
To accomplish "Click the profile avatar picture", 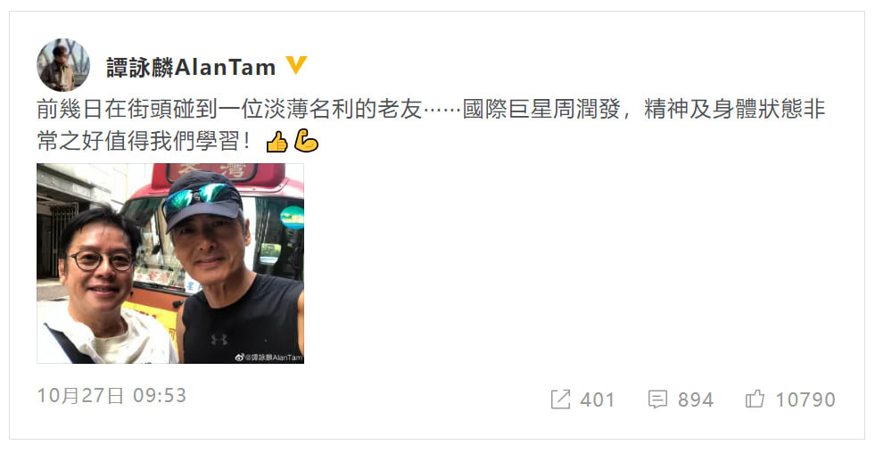I will 63,65.
